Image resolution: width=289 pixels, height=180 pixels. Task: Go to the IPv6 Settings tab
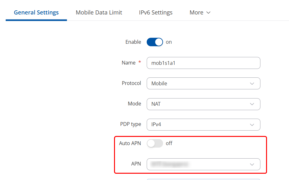(x=156, y=13)
